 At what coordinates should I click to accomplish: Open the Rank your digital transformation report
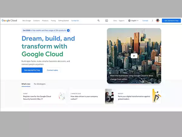click(139, 97)
